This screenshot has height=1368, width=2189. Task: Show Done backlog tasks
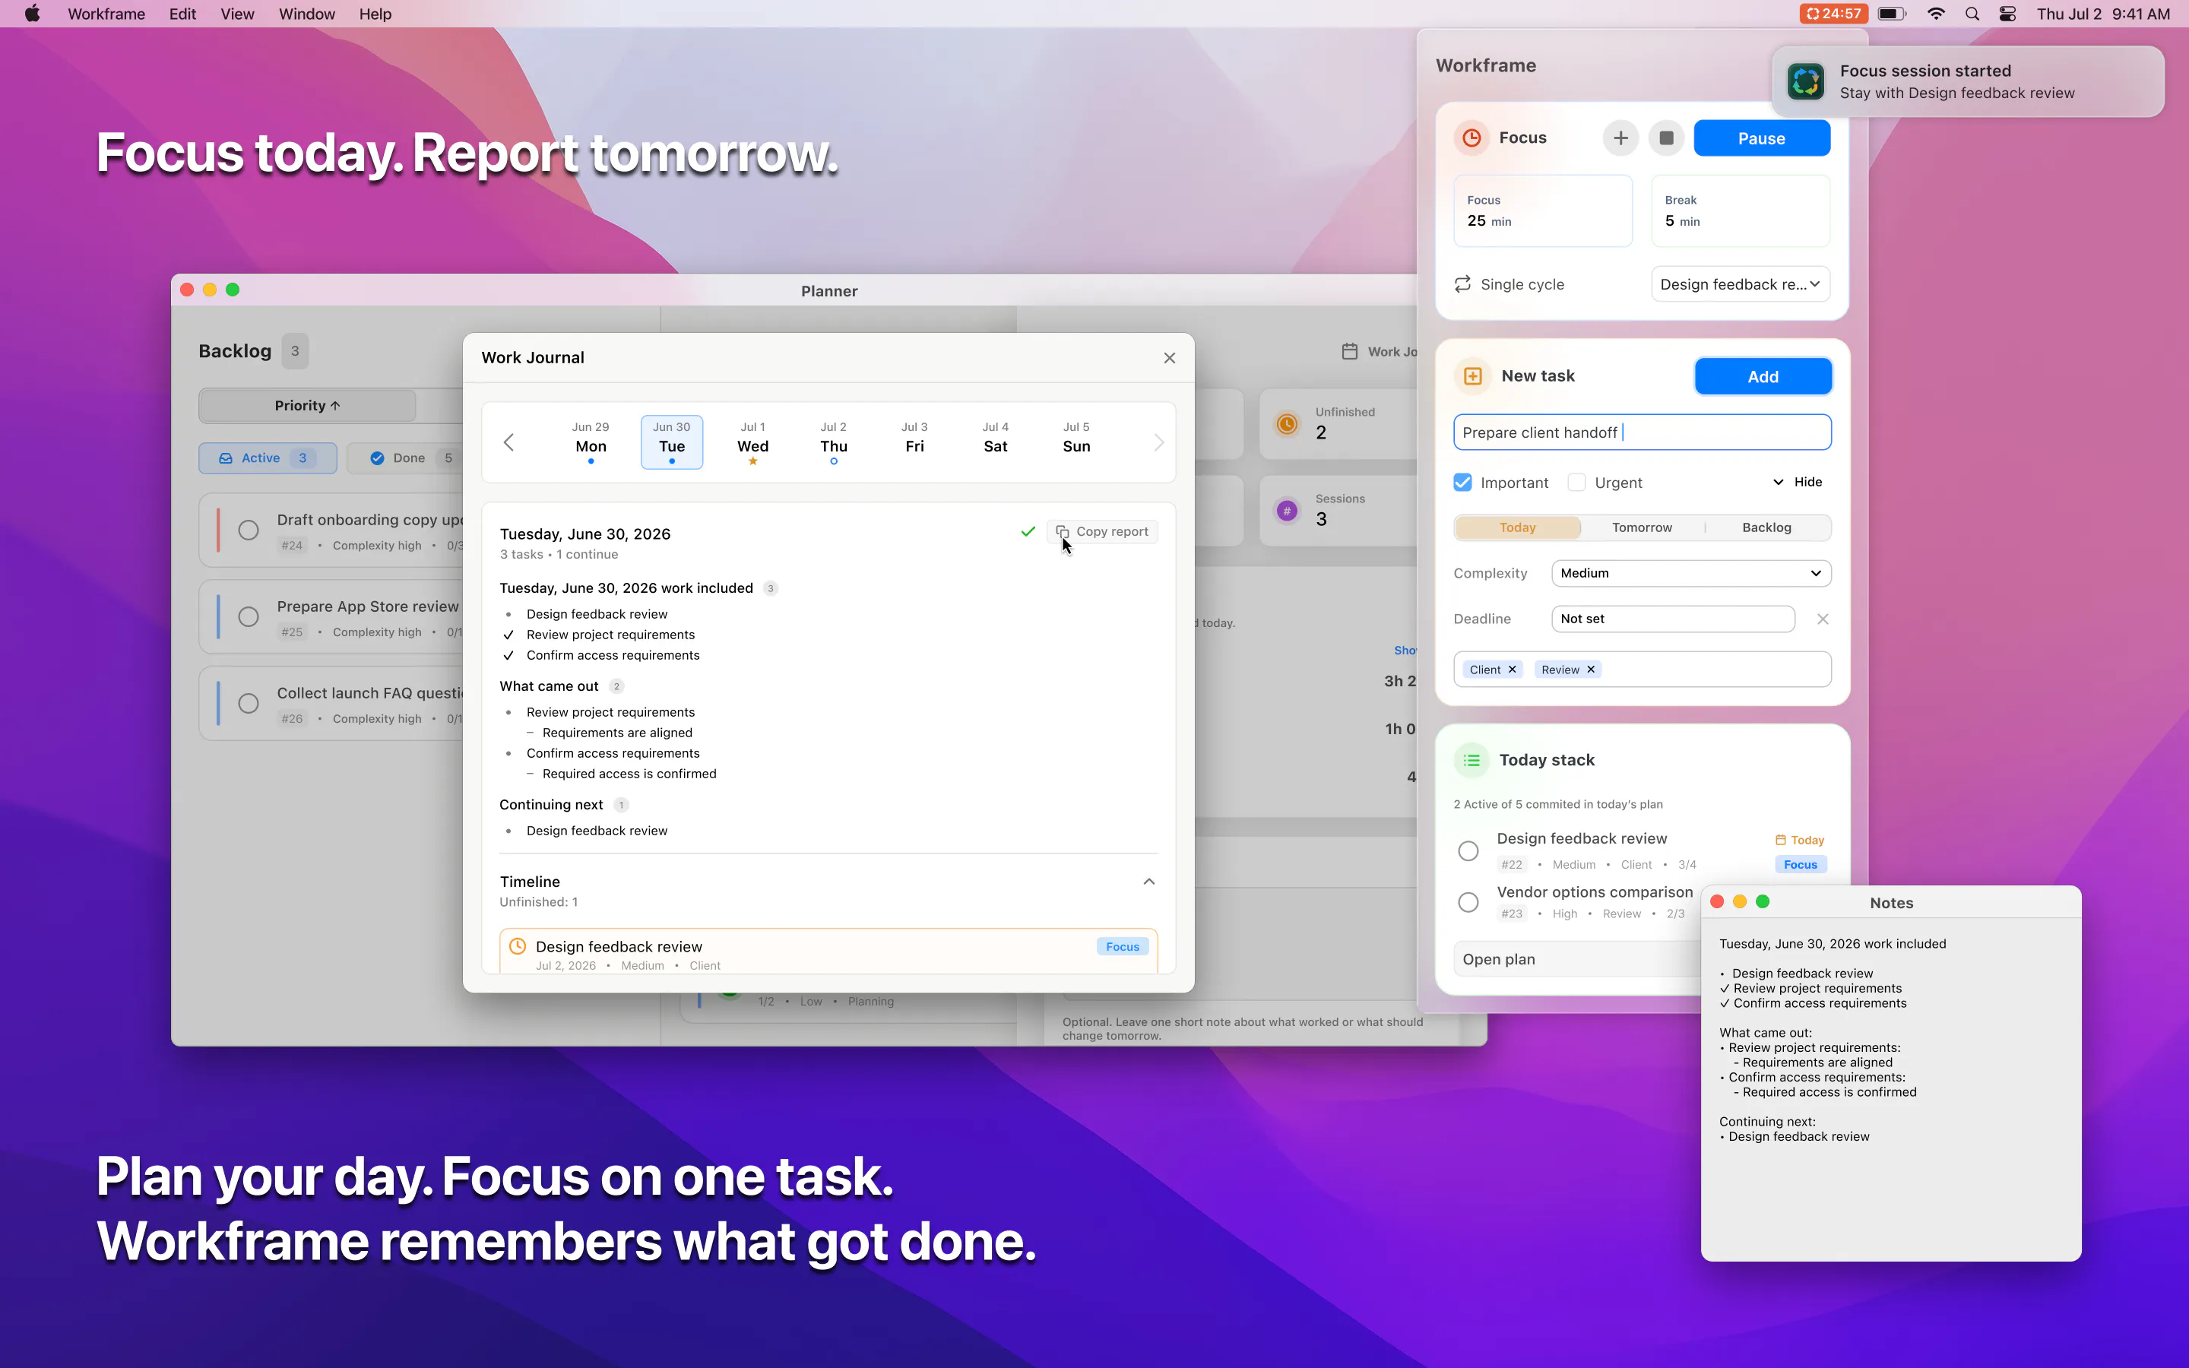[414, 459]
